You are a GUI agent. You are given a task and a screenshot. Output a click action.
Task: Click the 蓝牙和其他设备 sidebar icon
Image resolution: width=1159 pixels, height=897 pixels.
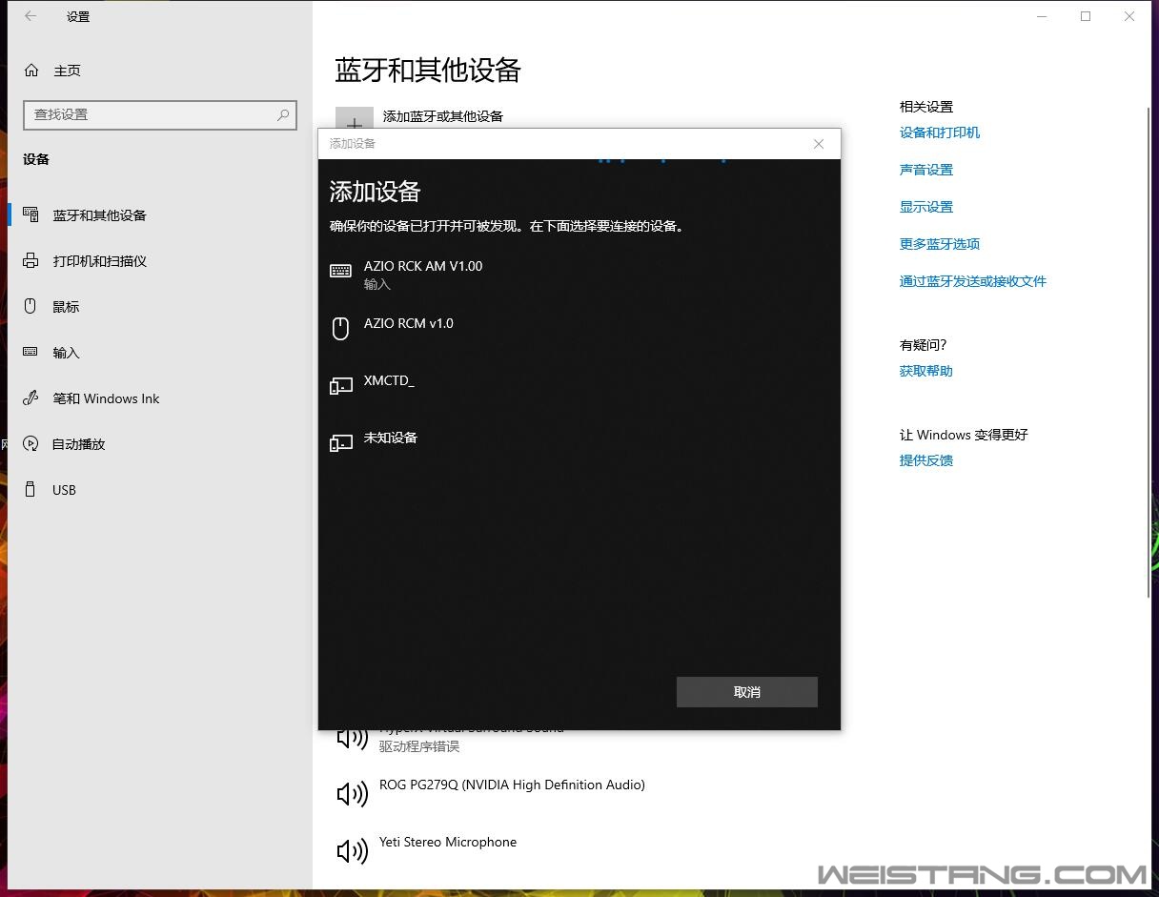[x=30, y=214]
